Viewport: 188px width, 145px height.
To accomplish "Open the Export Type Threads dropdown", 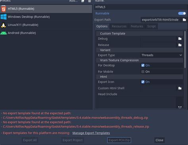I will [x=162, y=55].
